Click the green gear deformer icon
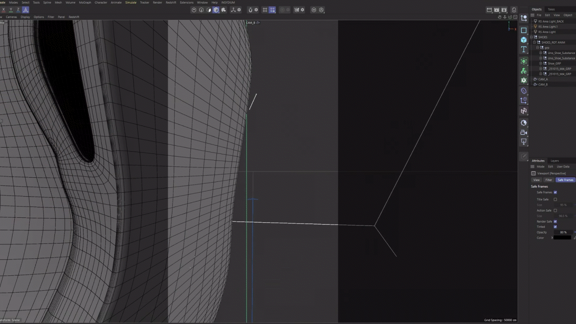The height and width of the screenshot is (324, 576). [524, 80]
